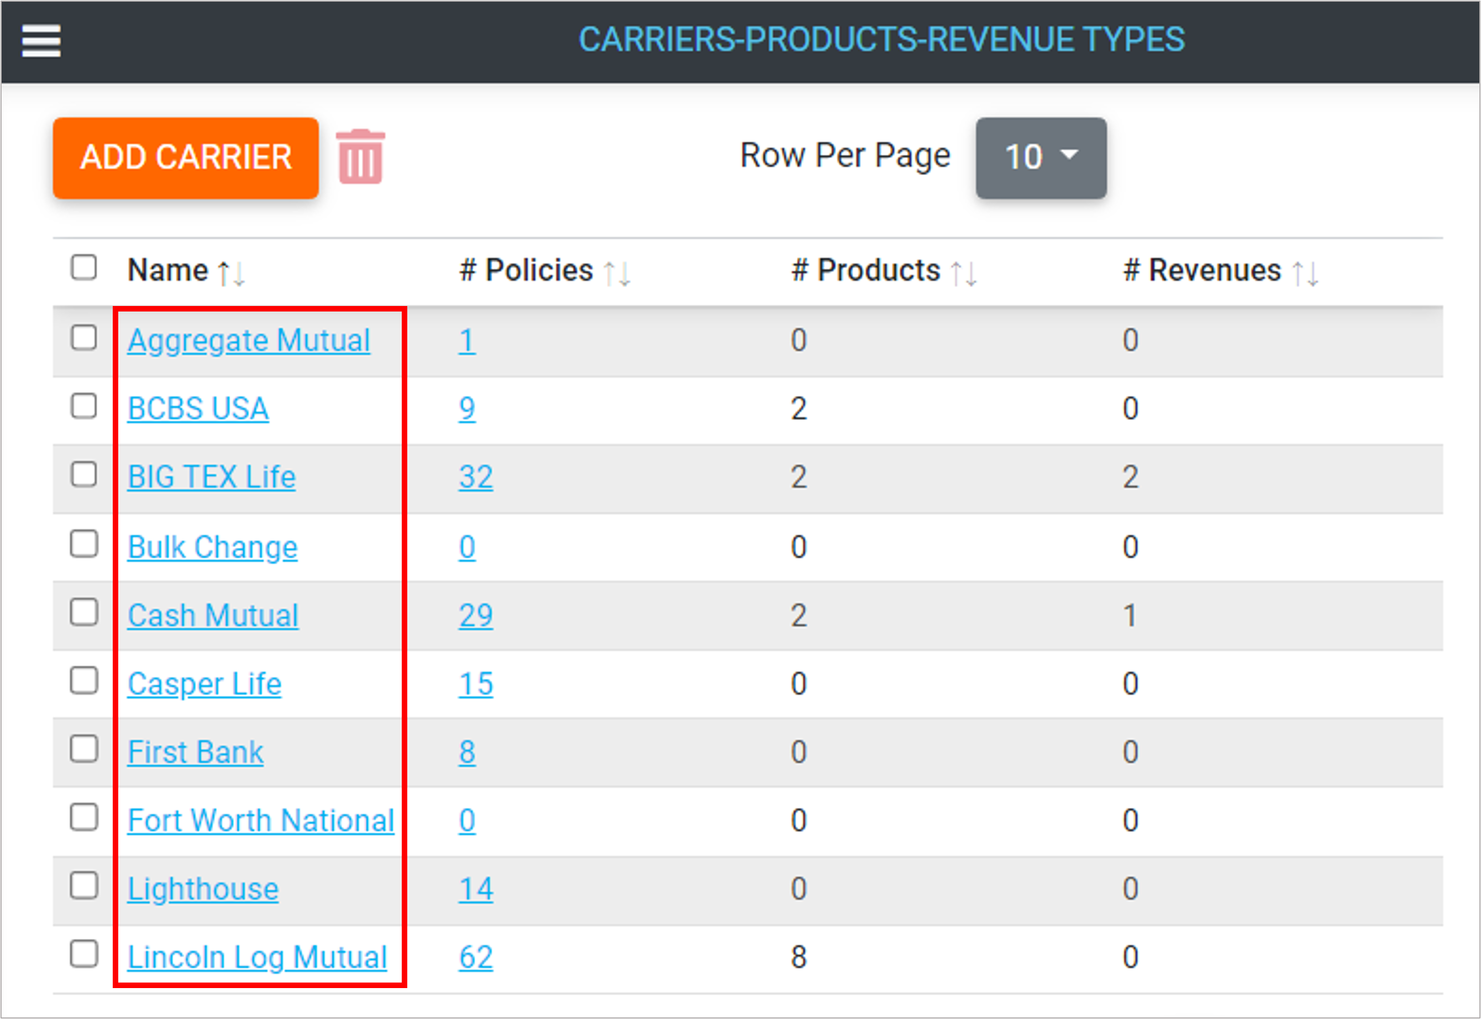Image resolution: width=1481 pixels, height=1019 pixels.
Task: View Casper Life's 15 policies link
Action: pyautogui.click(x=475, y=684)
